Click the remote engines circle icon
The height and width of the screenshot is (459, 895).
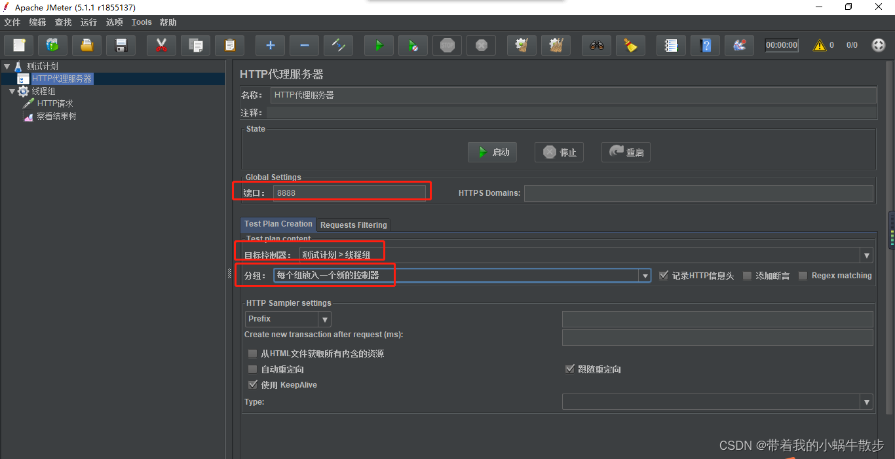879,45
